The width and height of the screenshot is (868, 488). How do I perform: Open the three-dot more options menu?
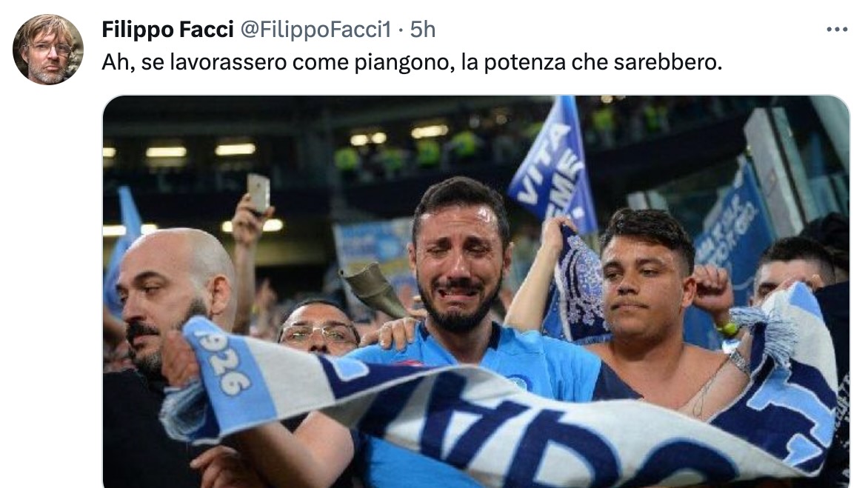(x=836, y=30)
